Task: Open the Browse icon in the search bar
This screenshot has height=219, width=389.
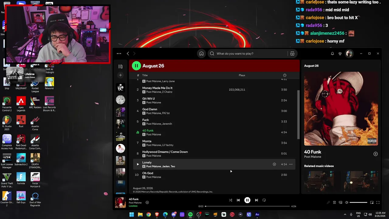Action: 292,54
